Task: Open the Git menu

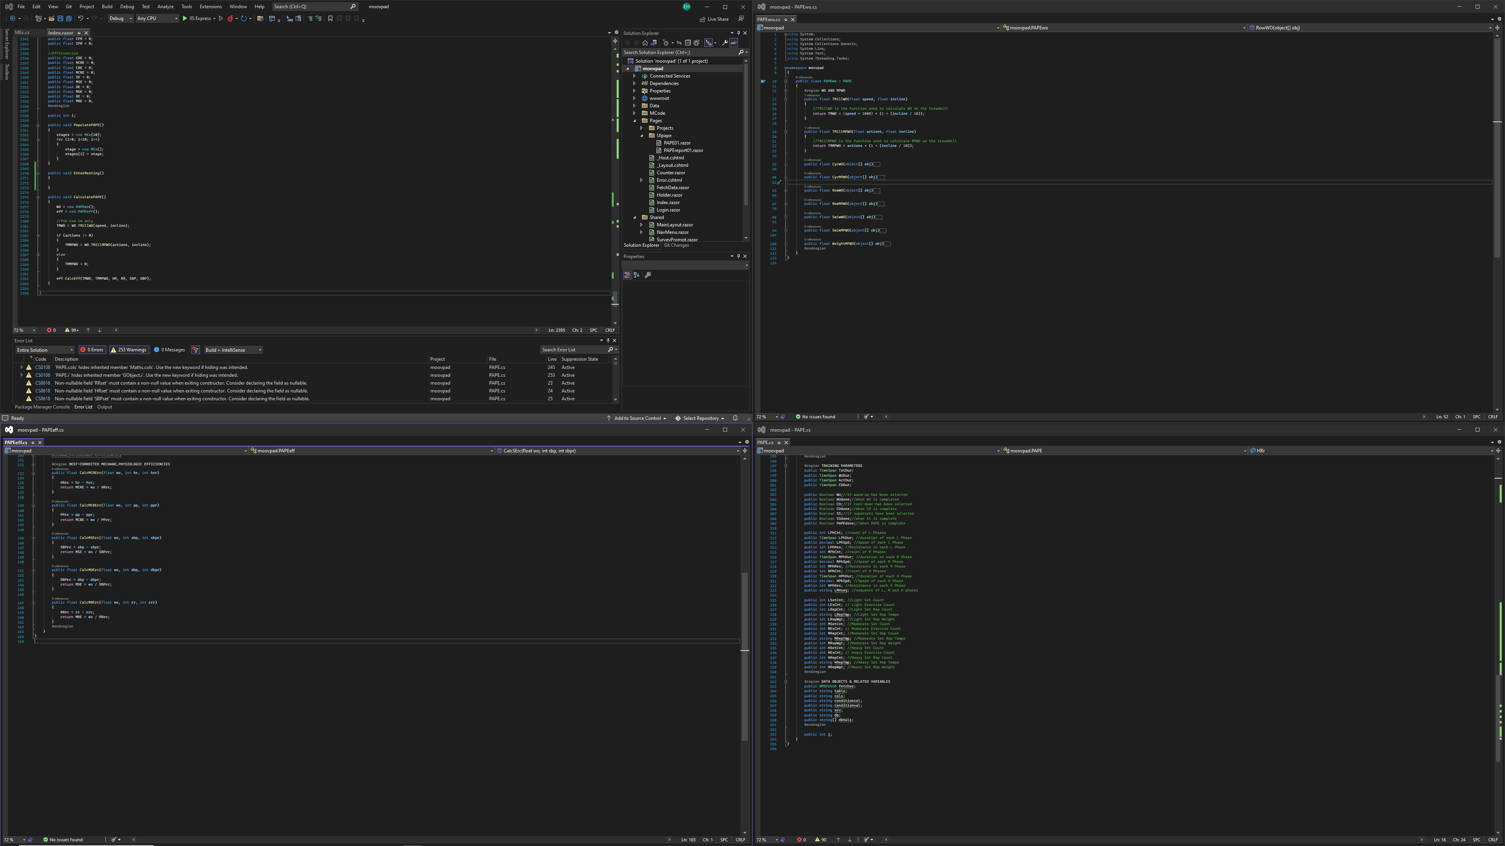Action: click(68, 6)
